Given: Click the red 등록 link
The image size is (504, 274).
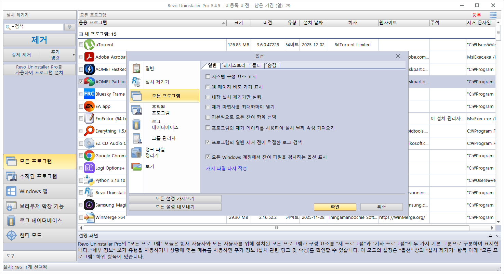Looking at the screenshot, I should coord(476,15).
